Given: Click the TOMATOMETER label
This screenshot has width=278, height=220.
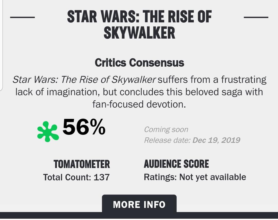Looking at the screenshot, I should click(82, 164).
